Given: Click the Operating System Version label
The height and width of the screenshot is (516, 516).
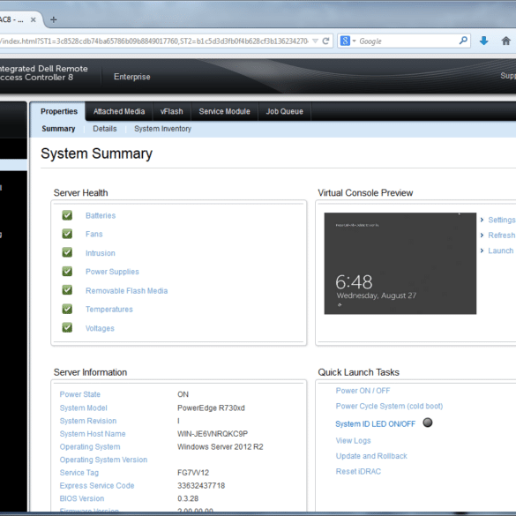Looking at the screenshot, I should (x=103, y=460).
